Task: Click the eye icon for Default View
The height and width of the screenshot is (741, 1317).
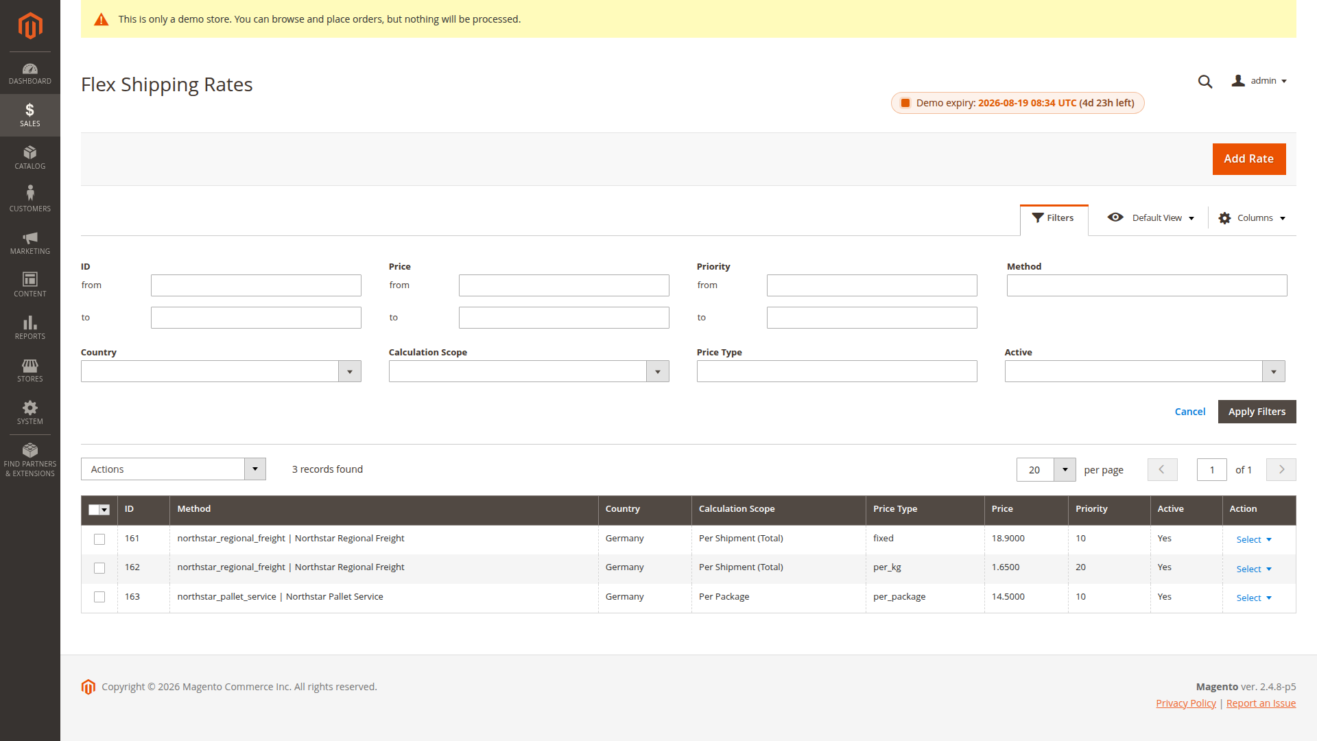Action: click(x=1115, y=217)
